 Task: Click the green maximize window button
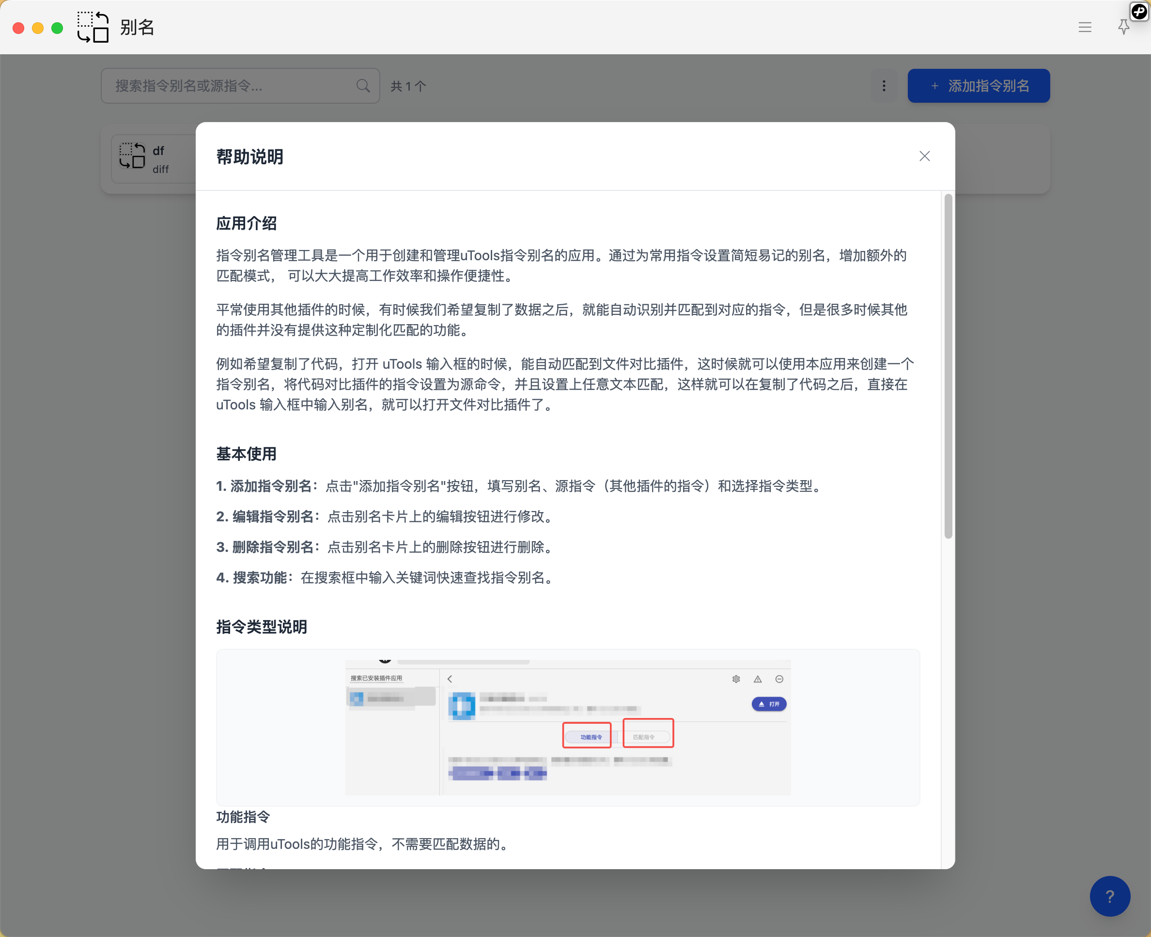pyautogui.click(x=57, y=28)
